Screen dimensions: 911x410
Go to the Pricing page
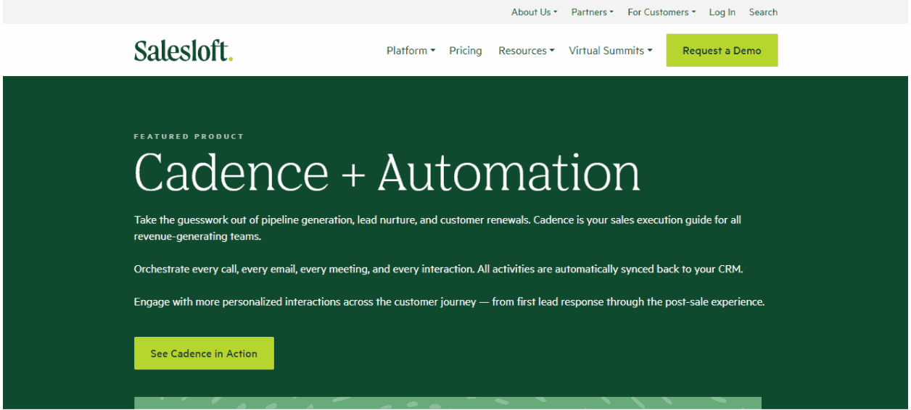point(466,51)
